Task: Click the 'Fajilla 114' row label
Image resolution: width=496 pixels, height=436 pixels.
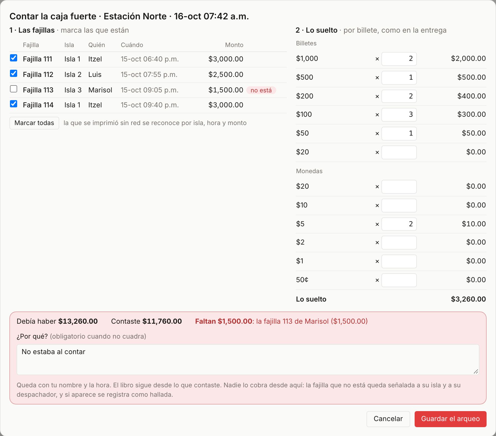Action: pos(38,105)
